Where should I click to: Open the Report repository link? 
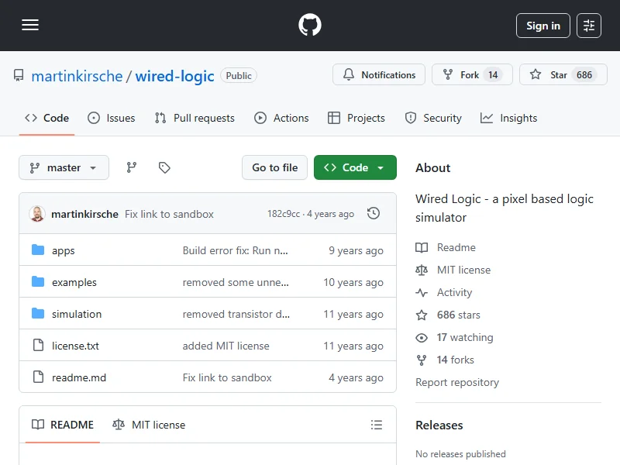[457, 382]
